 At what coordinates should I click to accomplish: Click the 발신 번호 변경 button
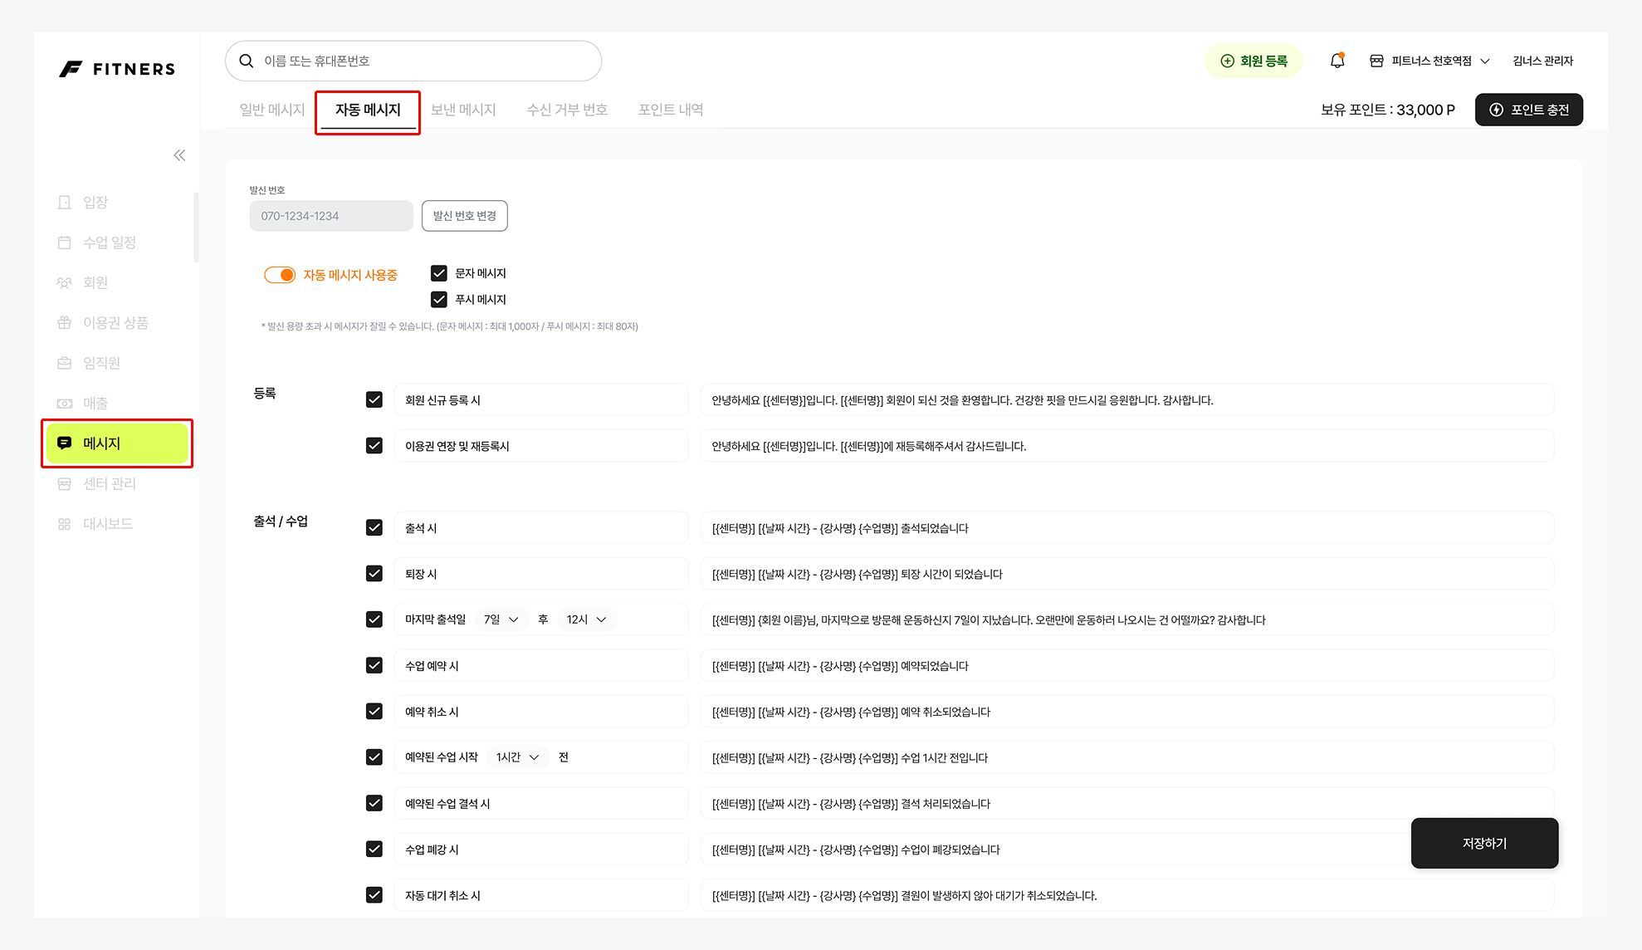(465, 216)
